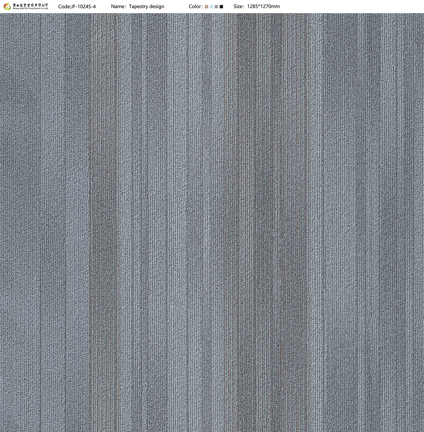This screenshot has width=424, height=432.
Task: Click the 'Size:' label
Action: click(x=240, y=7)
